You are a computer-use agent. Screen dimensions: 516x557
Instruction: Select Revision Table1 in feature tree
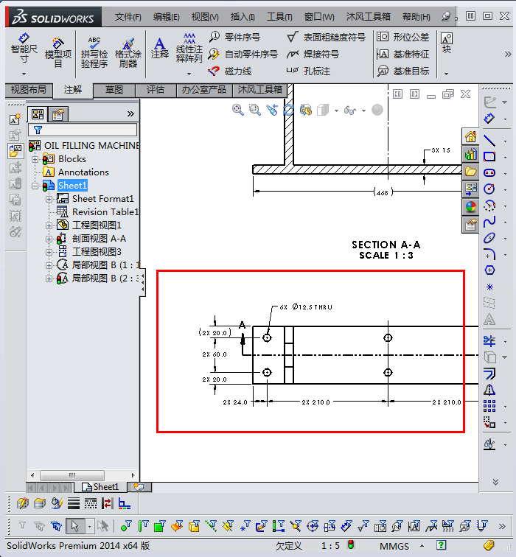(105, 212)
